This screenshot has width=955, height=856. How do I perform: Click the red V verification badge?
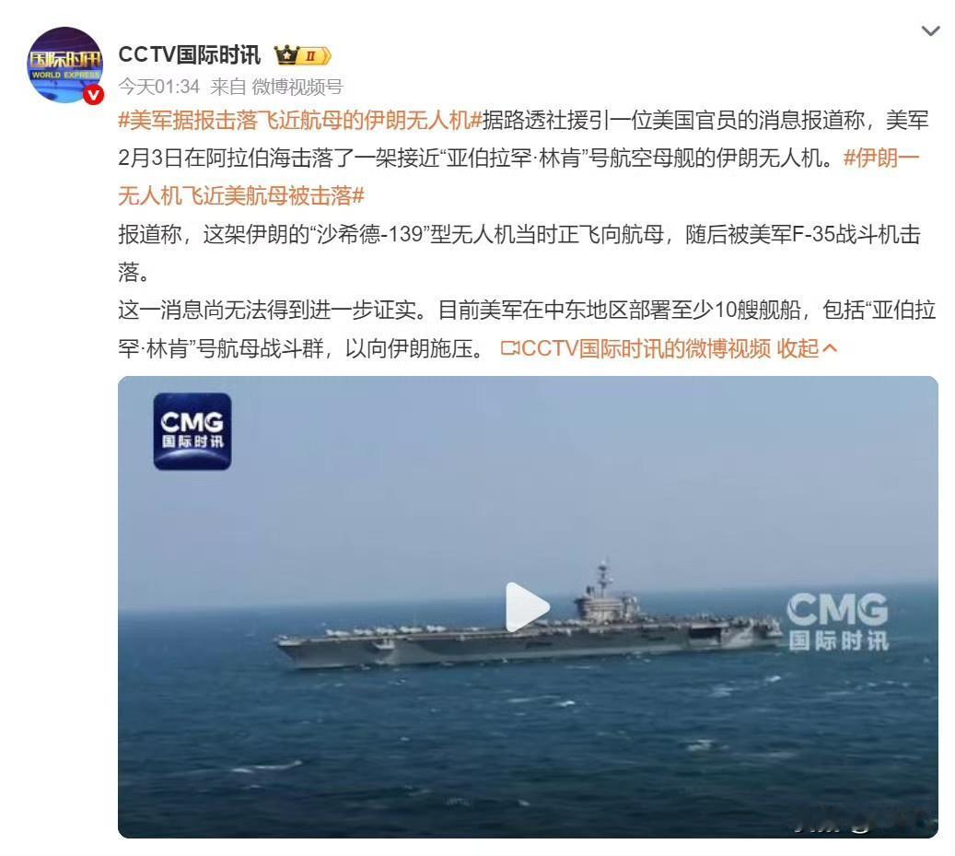click(x=93, y=94)
